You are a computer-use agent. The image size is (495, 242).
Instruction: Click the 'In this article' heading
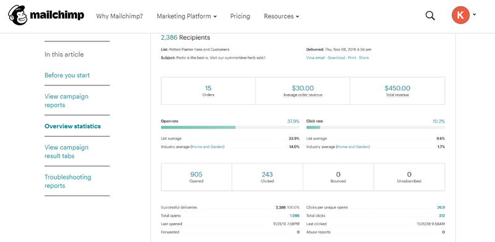64,54
